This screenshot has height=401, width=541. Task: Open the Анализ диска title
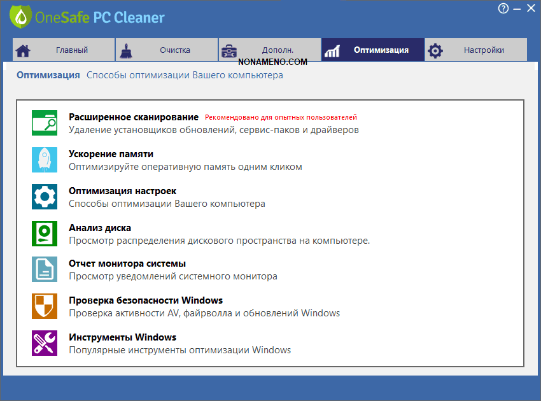pos(100,228)
